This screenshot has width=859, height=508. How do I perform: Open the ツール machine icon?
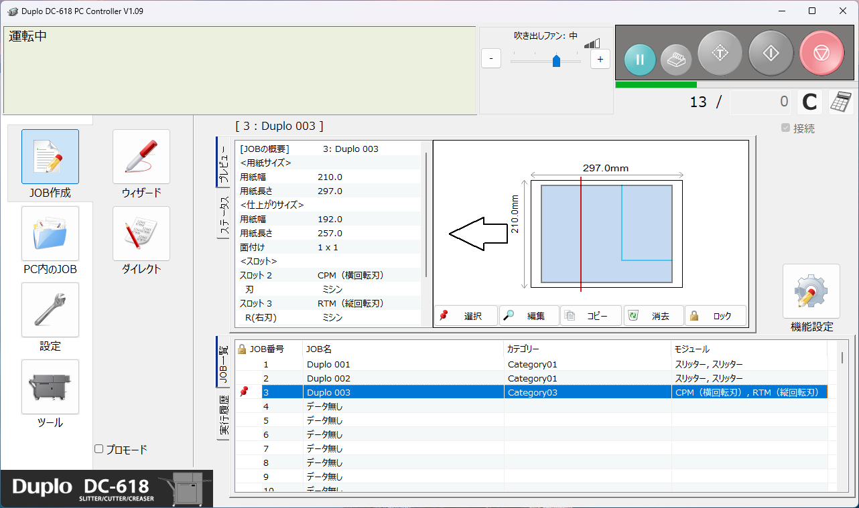[x=50, y=387]
